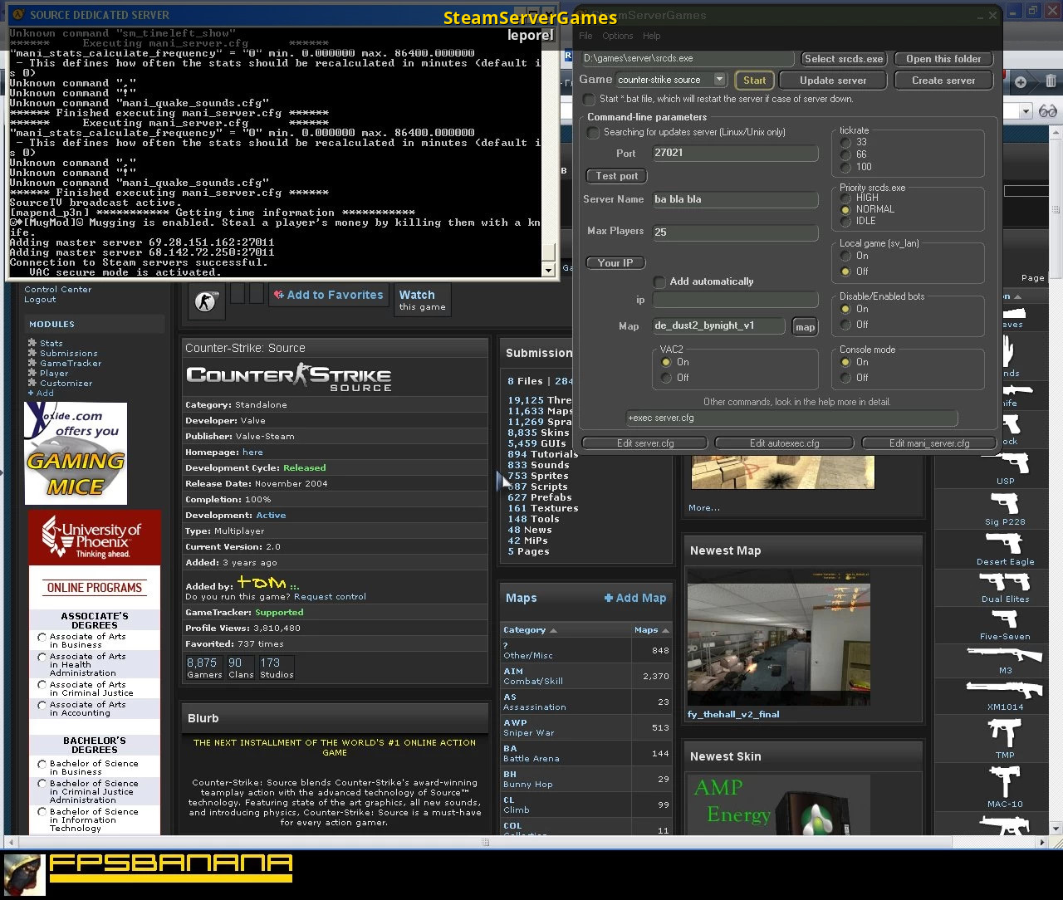Click the Update server button
This screenshot has width=1063, height=900.
(x=833, y=81)
